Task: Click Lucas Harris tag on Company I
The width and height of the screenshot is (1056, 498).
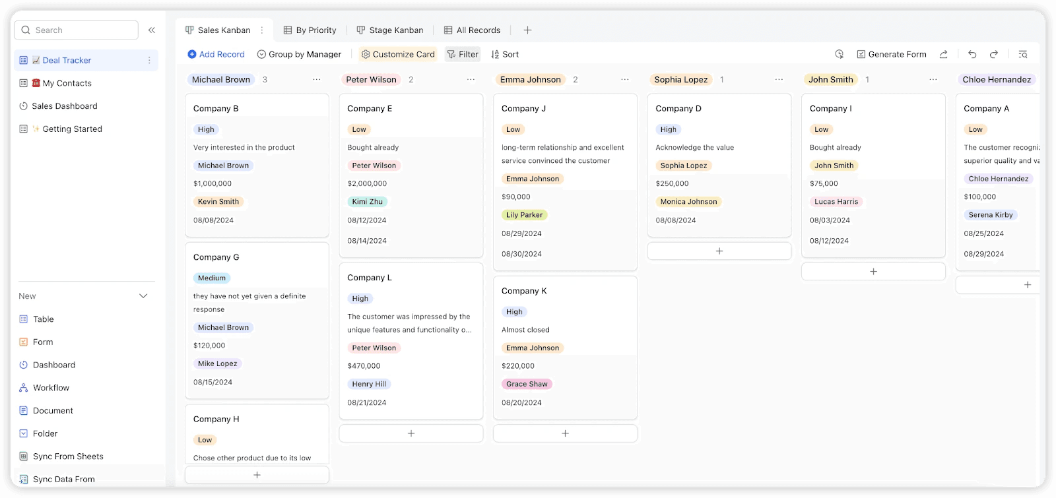Action: tap(836, 202)
